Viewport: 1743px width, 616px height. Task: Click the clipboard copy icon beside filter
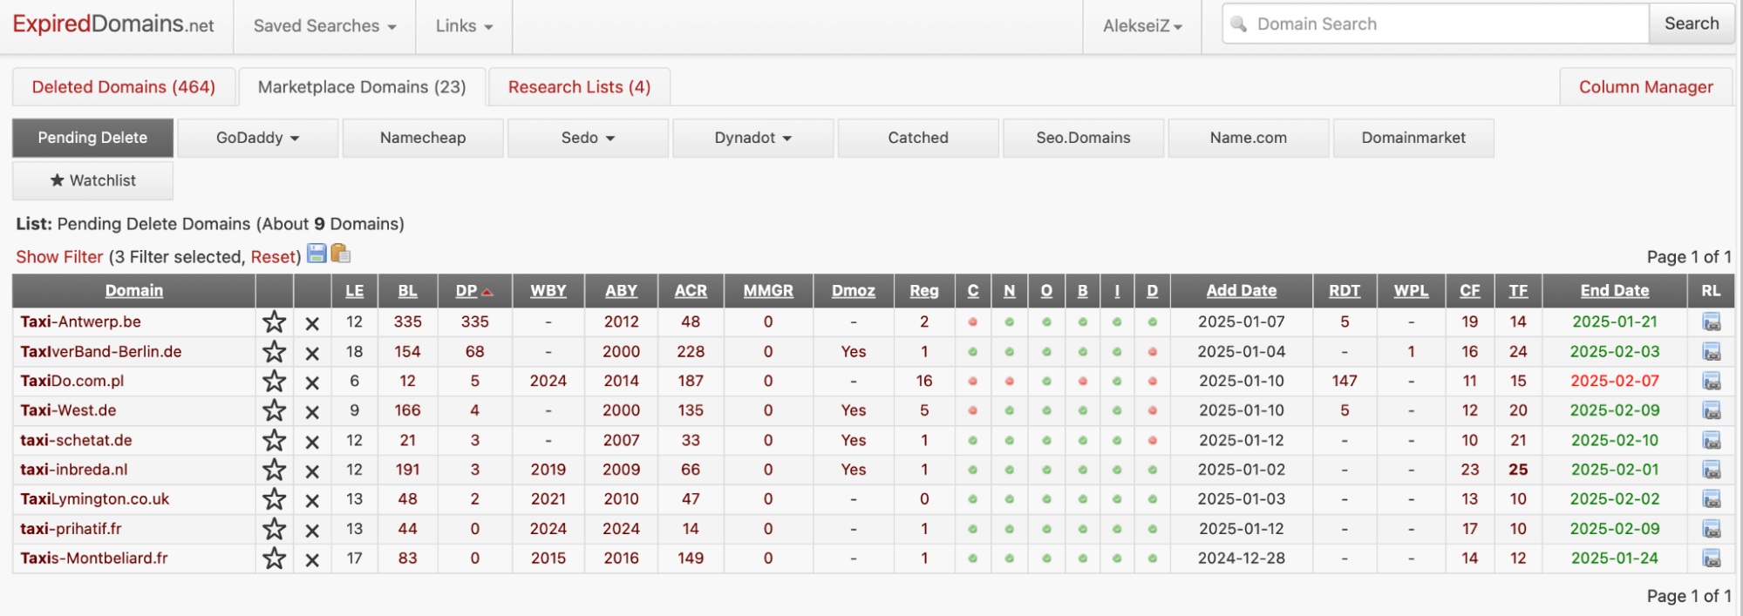pyautogui.click(x=341, y=254)
